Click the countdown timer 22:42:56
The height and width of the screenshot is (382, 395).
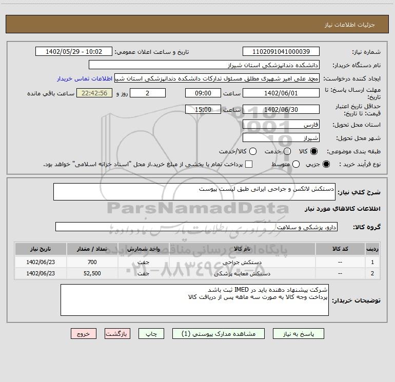click(x=94, y=93)
